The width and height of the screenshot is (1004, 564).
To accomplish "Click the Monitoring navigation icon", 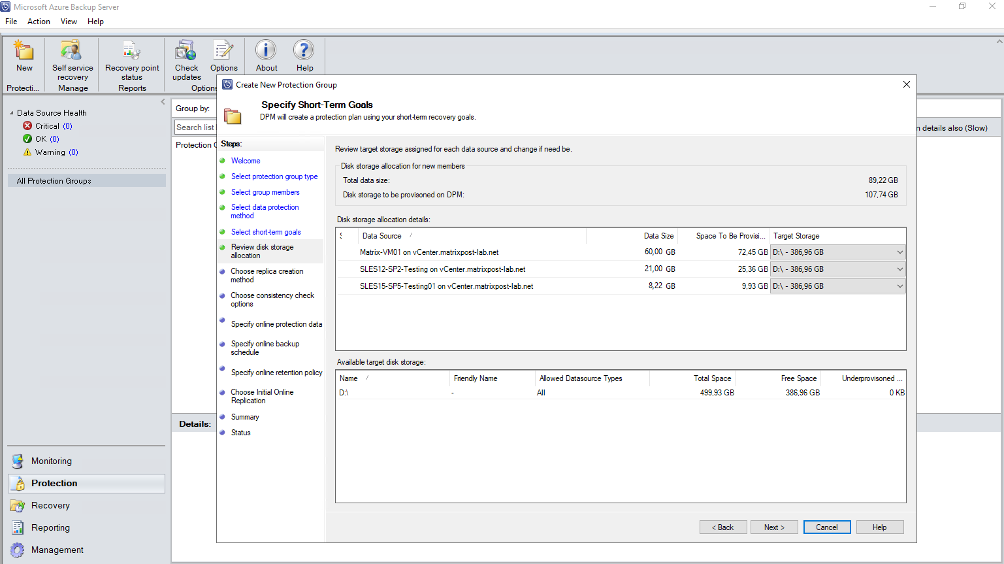I will coord(18,461).
